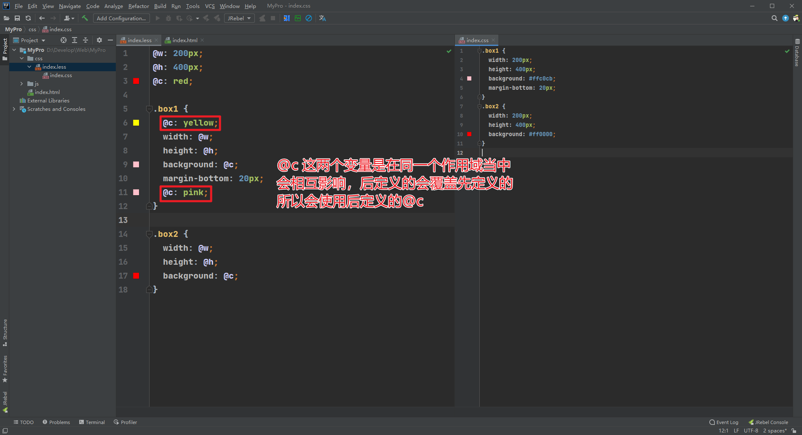
Task: Click Expand All icon in Project panel
Action: point(75,40)
